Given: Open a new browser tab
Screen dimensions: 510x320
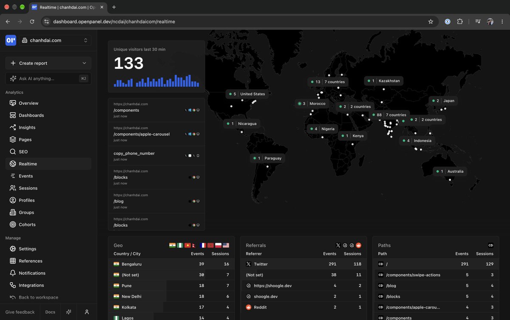Looking at the screenshot, I should [x=114, y=7].
